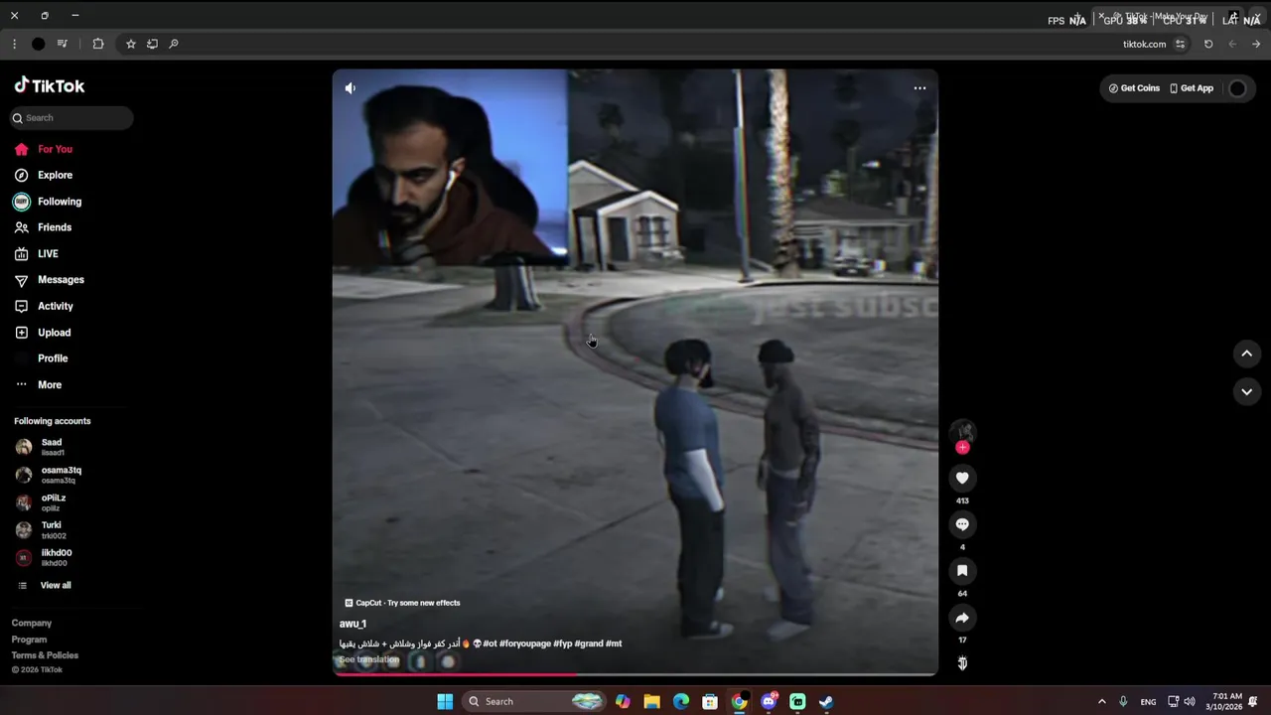Click the address bar zoom magnifier icon
Screen dimensions: 1271x715
174,44
